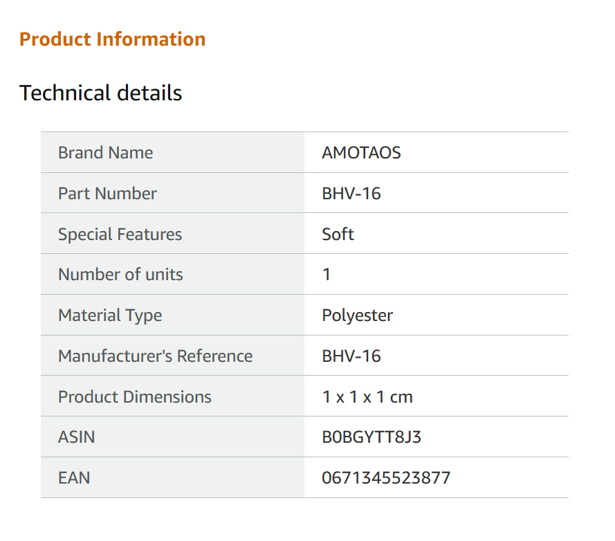The width and height of the screenshot is (615, 541).
Task: Click the Manufacturer's Reference label
Action: [x=155, y=356]
